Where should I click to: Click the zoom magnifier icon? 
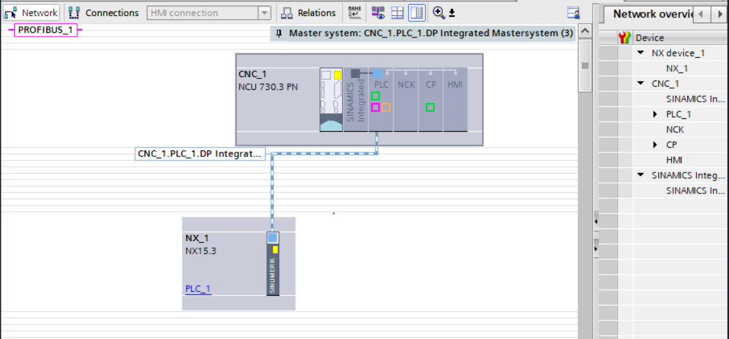pyautogui.click(x=438, y=13)
